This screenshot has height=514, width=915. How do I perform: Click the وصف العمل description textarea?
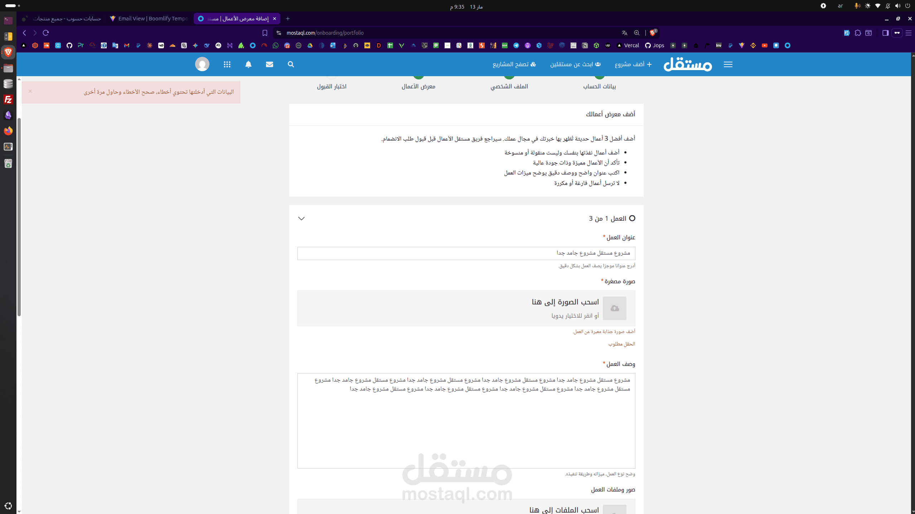click(466, 421)
